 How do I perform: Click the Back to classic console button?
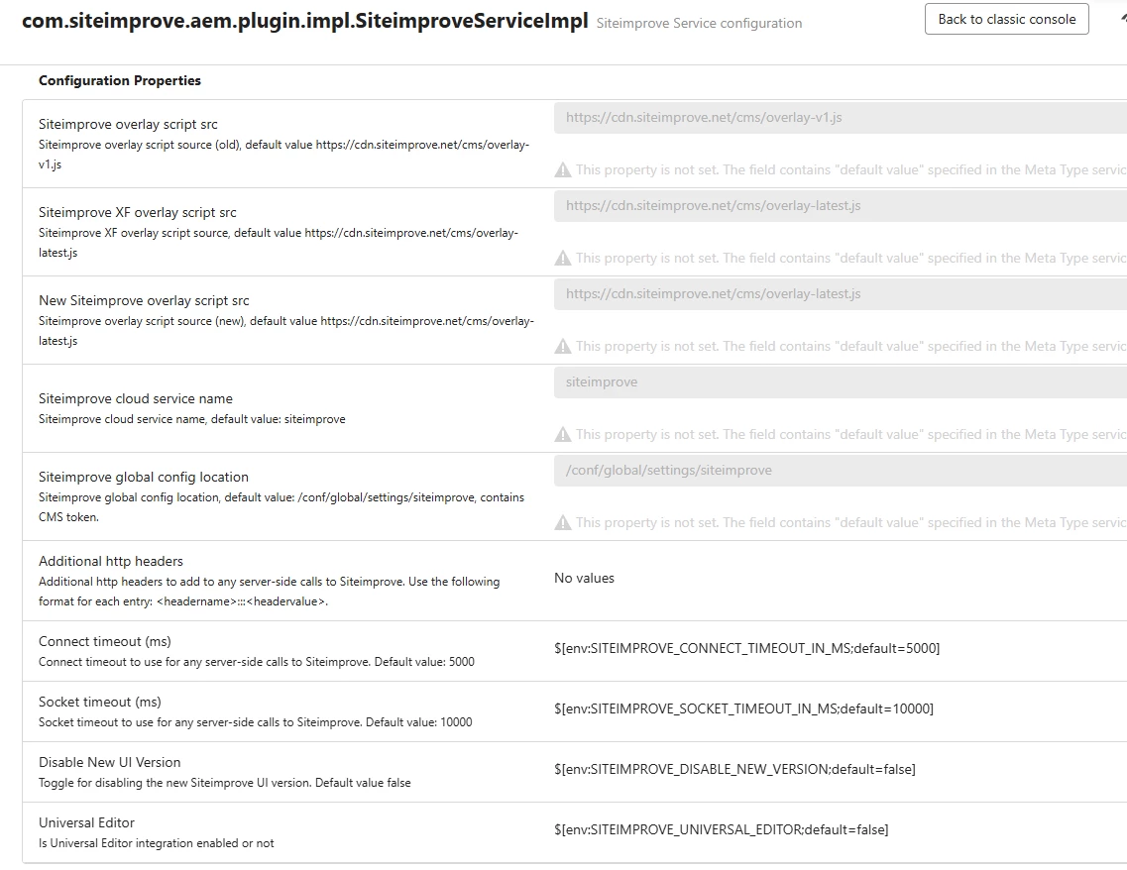click(1006, 20)
